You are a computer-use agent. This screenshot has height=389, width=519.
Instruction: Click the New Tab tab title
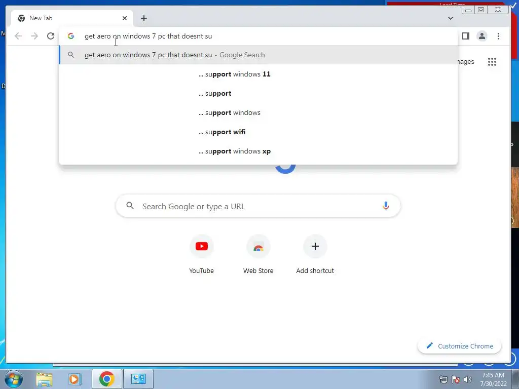tap(41, 18)
